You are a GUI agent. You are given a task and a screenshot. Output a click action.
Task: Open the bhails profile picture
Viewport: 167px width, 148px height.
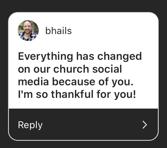pos(28,31)
